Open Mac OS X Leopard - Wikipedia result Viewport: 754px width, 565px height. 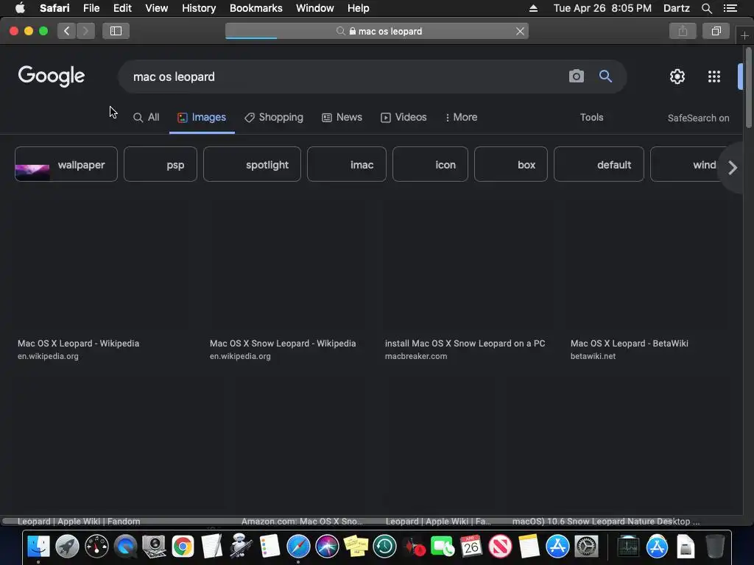pos(78,344)
